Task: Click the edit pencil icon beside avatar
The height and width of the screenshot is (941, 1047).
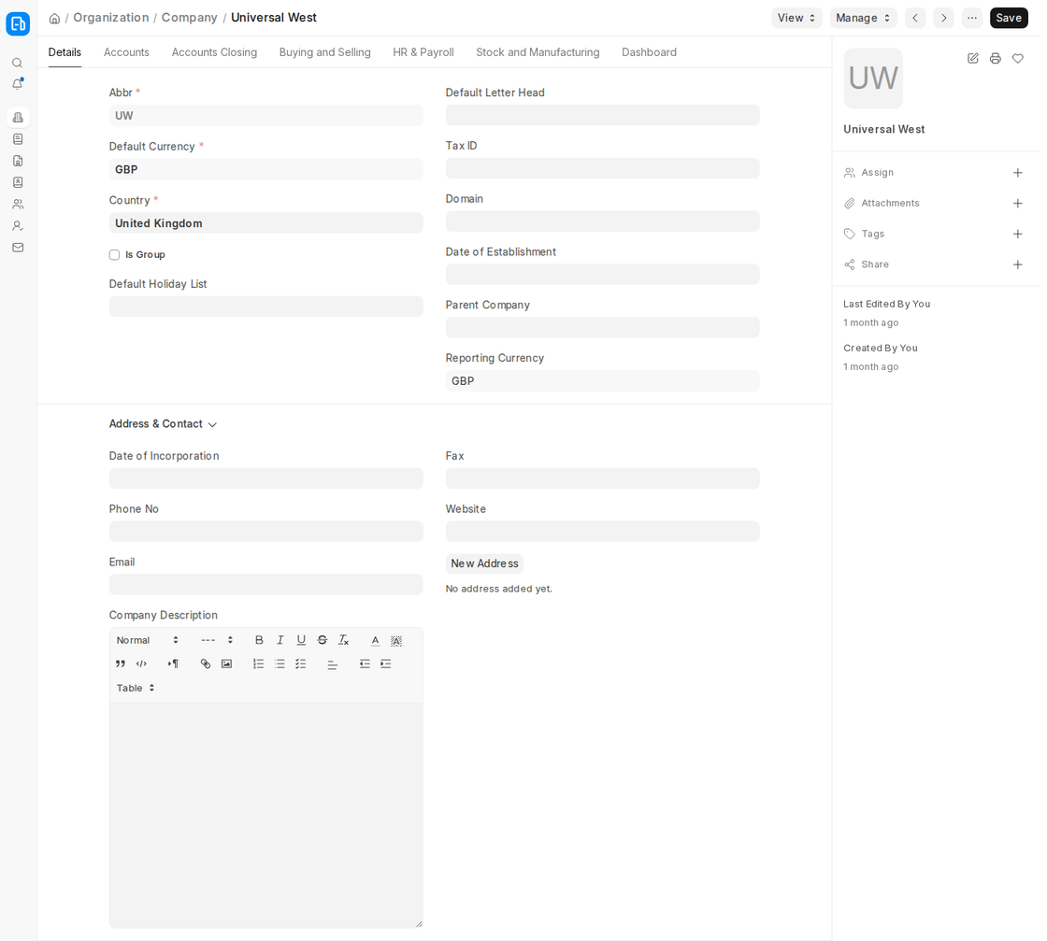Action: click(x=973, y=59)
